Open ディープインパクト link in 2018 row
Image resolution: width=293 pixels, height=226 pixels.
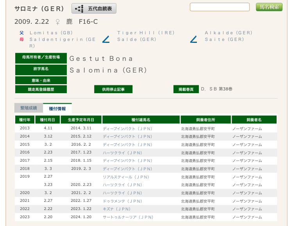pos(127,169)
